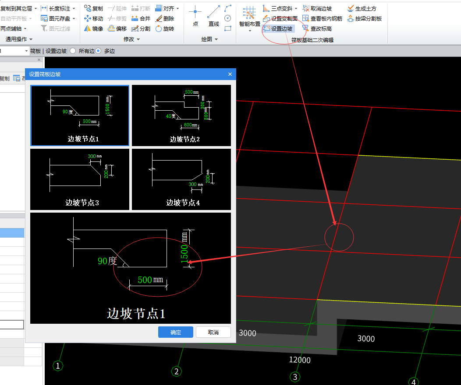Select the 偏移 (offset) tool

(x=117, y=28)
